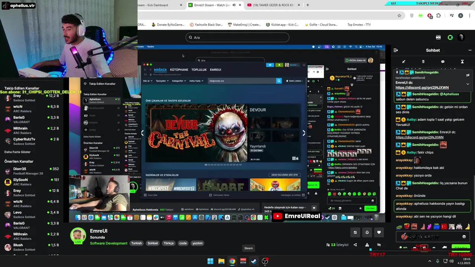Hide the pinned message in chat
Viewport: 475px width, 267px height.
(x=468, y=75)
